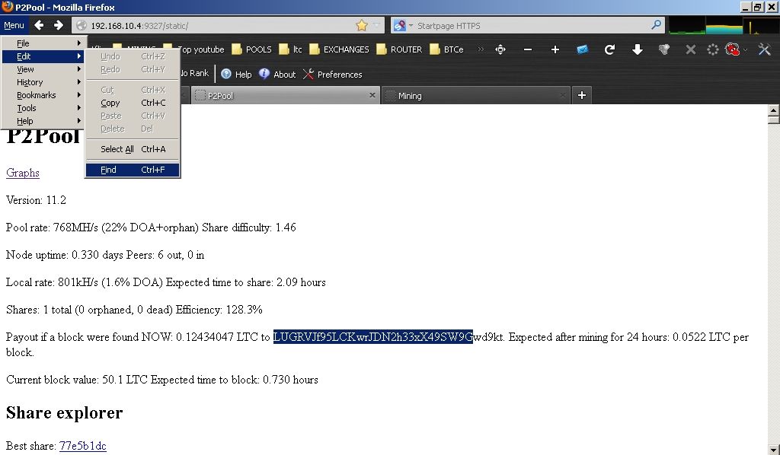Click the teal memory usage graph

[x=724, y=25]
